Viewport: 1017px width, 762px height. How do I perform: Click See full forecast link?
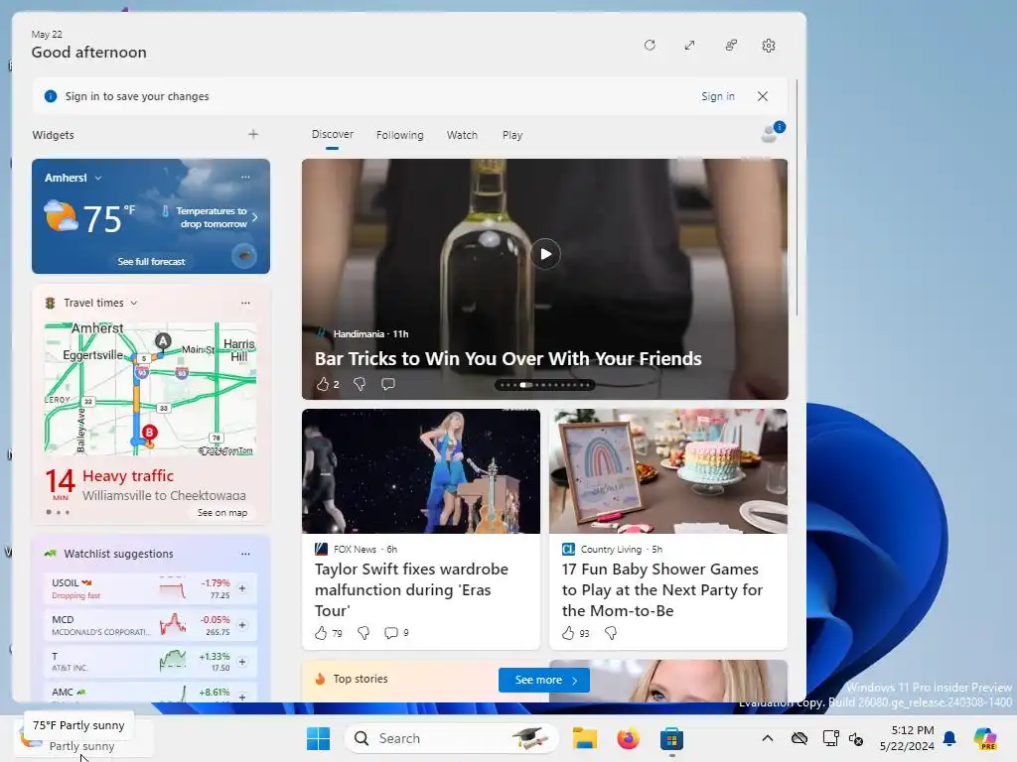[x=151, y=262]
